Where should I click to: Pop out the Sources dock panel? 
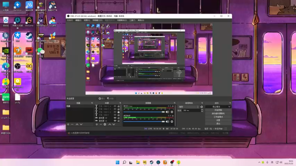(120, 103)
